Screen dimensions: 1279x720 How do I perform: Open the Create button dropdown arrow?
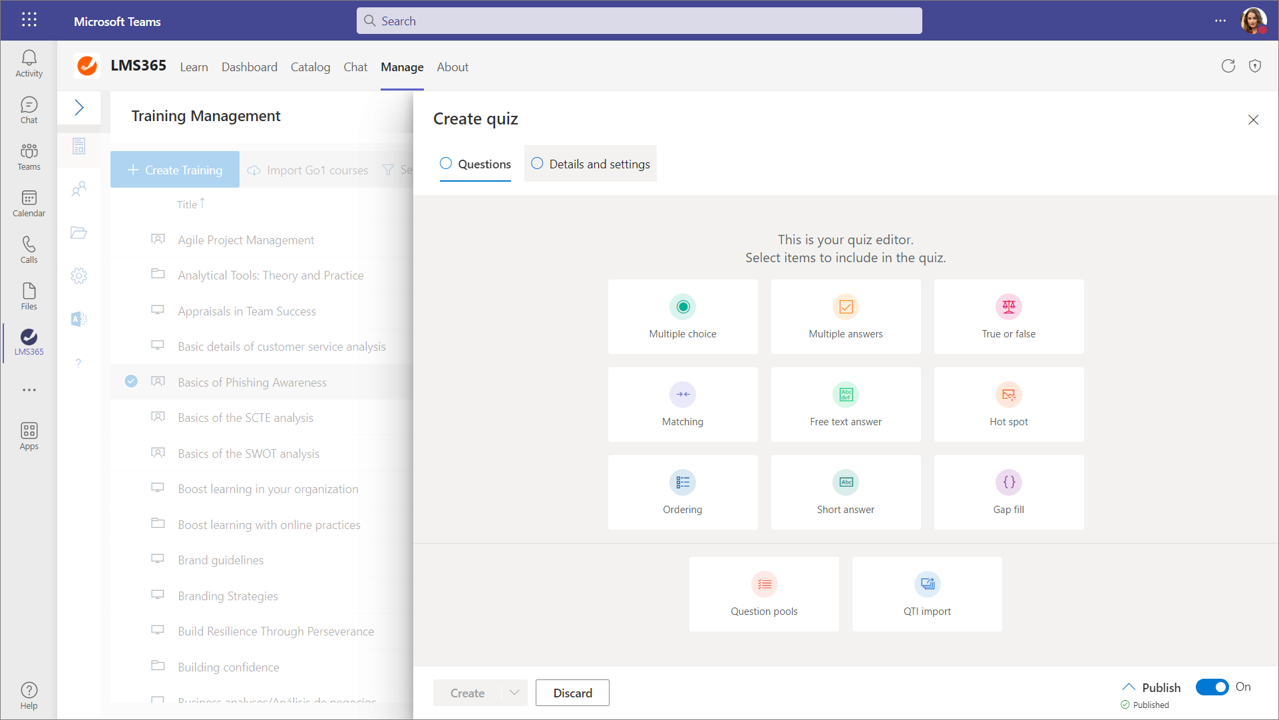pos(514,693)
